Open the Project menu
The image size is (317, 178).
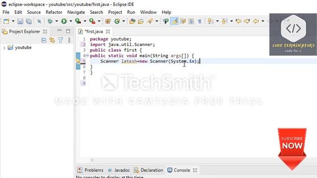click(x=115, y=12)
